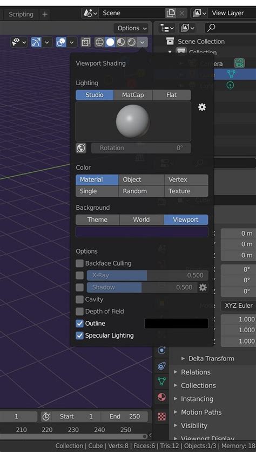Set color mode to Vertex
The image size is (256, 452).
[186, 179]
